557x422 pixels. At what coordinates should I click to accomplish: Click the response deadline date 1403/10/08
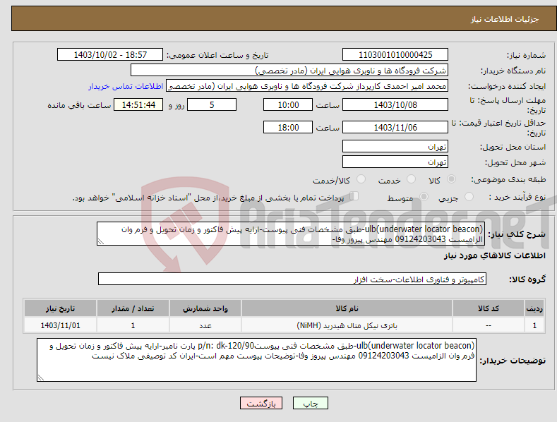click(x=395, y=104)
